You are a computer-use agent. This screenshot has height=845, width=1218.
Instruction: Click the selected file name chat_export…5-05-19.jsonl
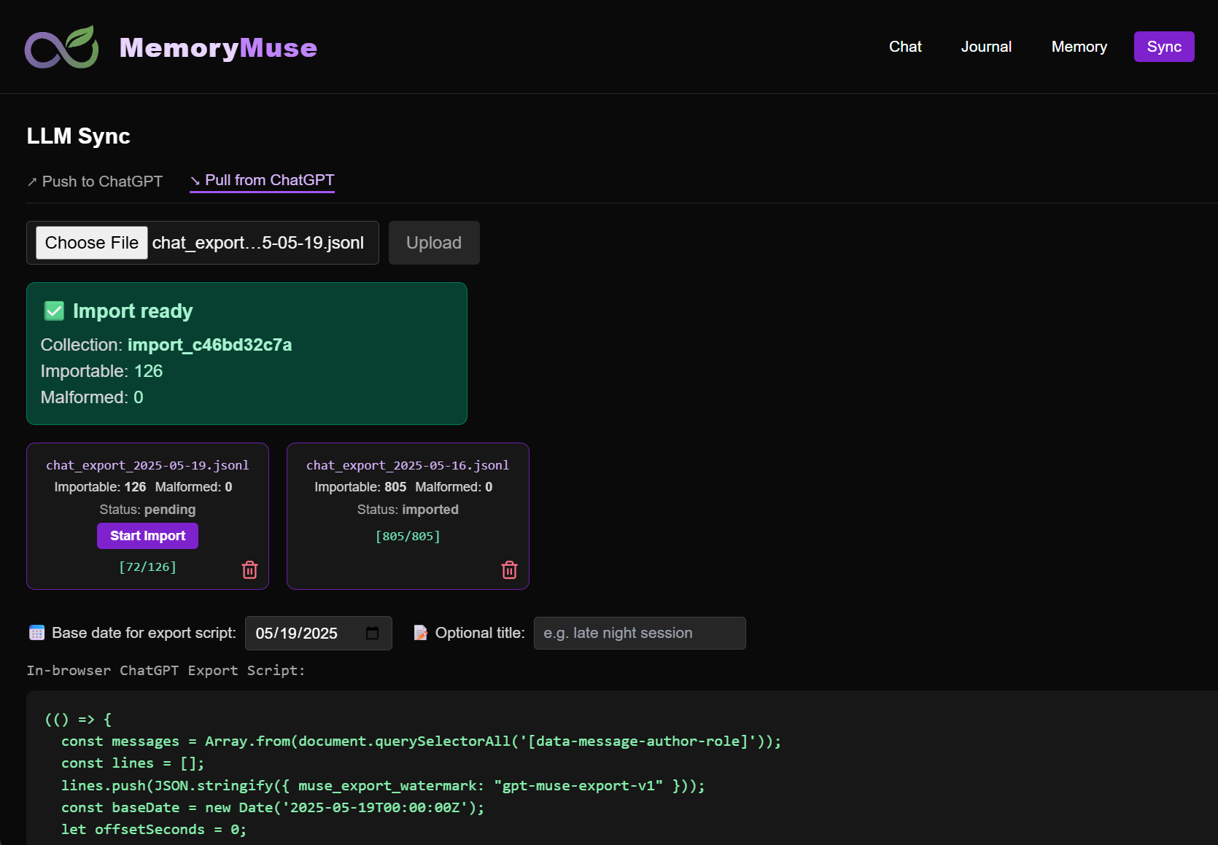click(x=258, y=243)
